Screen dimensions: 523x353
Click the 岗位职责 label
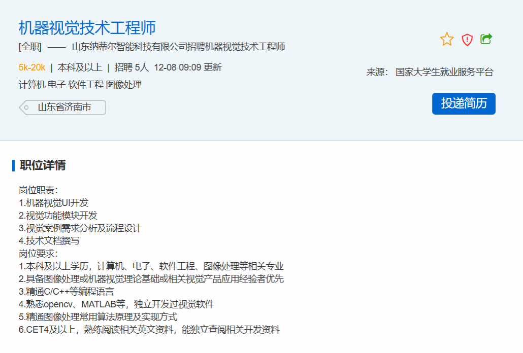pos(39,190)
